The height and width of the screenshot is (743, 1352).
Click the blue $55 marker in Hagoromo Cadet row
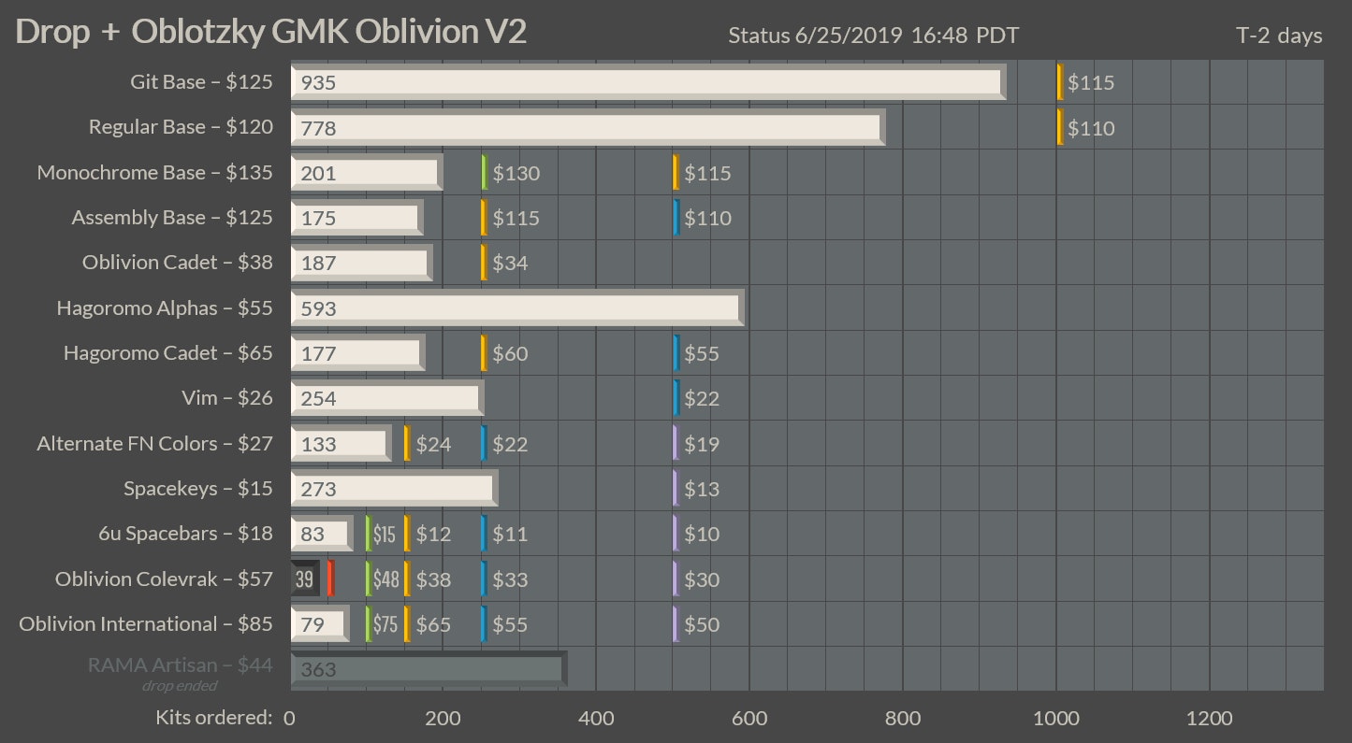pos(676,353)
